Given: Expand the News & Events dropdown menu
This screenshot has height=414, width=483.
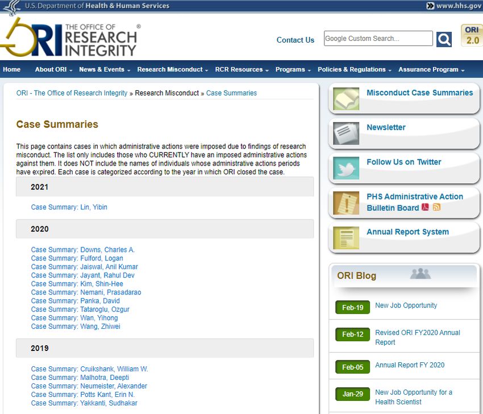Looking at the screenshot, I should tap(105, 69).
